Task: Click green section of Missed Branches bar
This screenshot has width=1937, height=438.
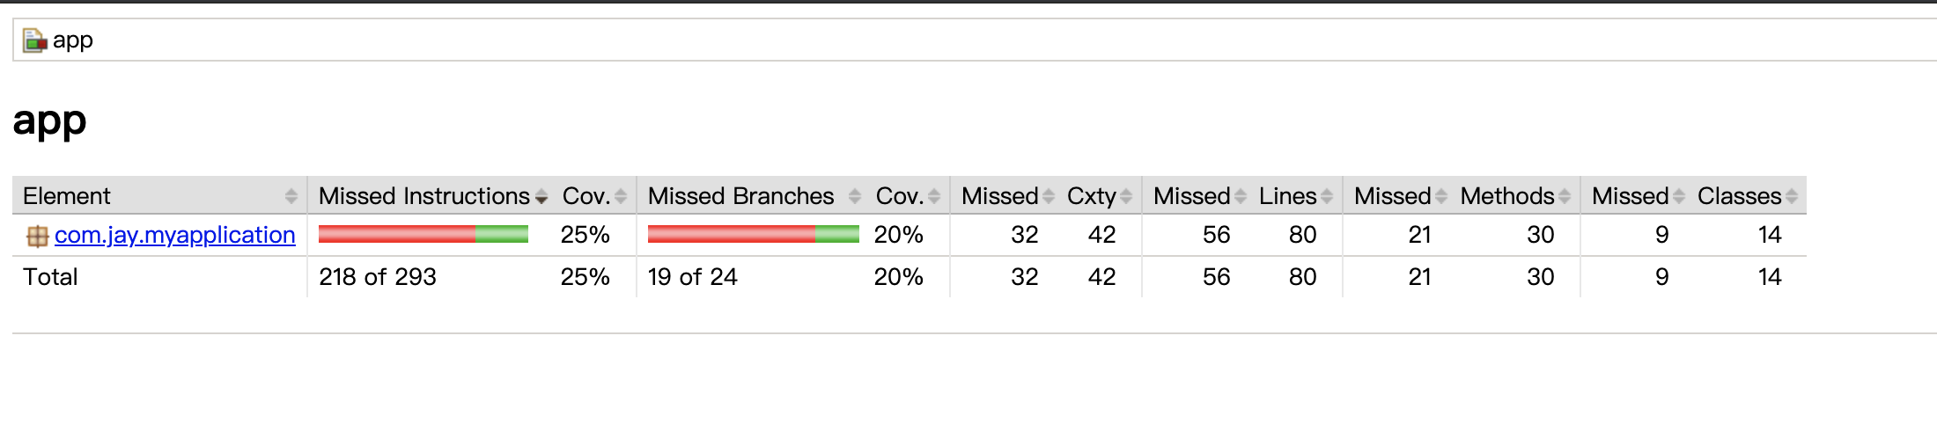Action: pyautogui.click(x=836, y=234)
